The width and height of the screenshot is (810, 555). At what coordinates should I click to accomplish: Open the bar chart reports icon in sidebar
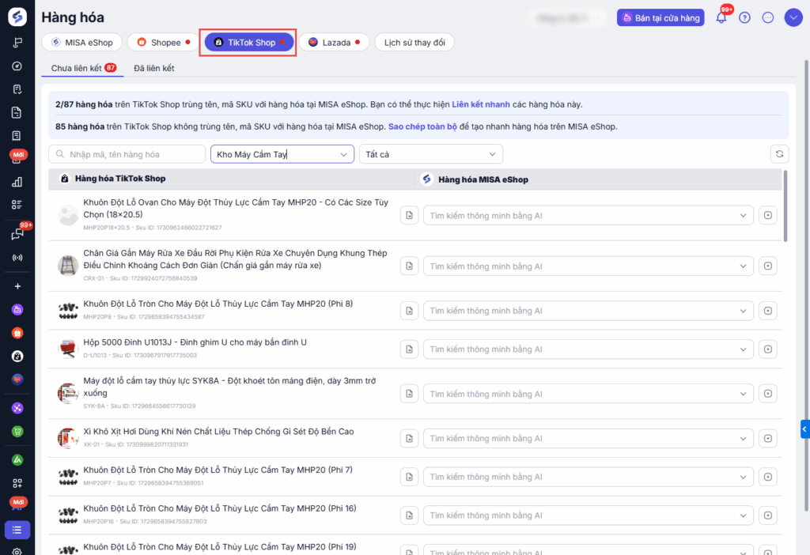tap(17, 182)
